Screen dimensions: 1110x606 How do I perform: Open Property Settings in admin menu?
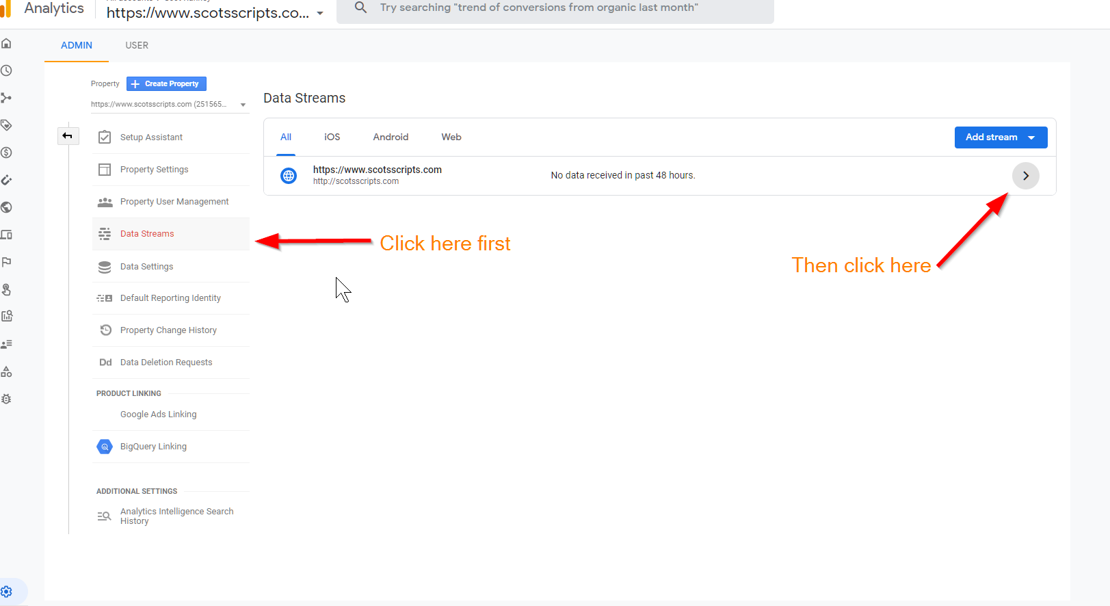(x=154, y=170)
